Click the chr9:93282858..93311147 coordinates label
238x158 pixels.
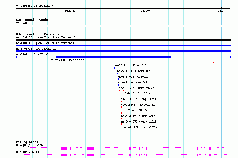click(x=34, y=6)
